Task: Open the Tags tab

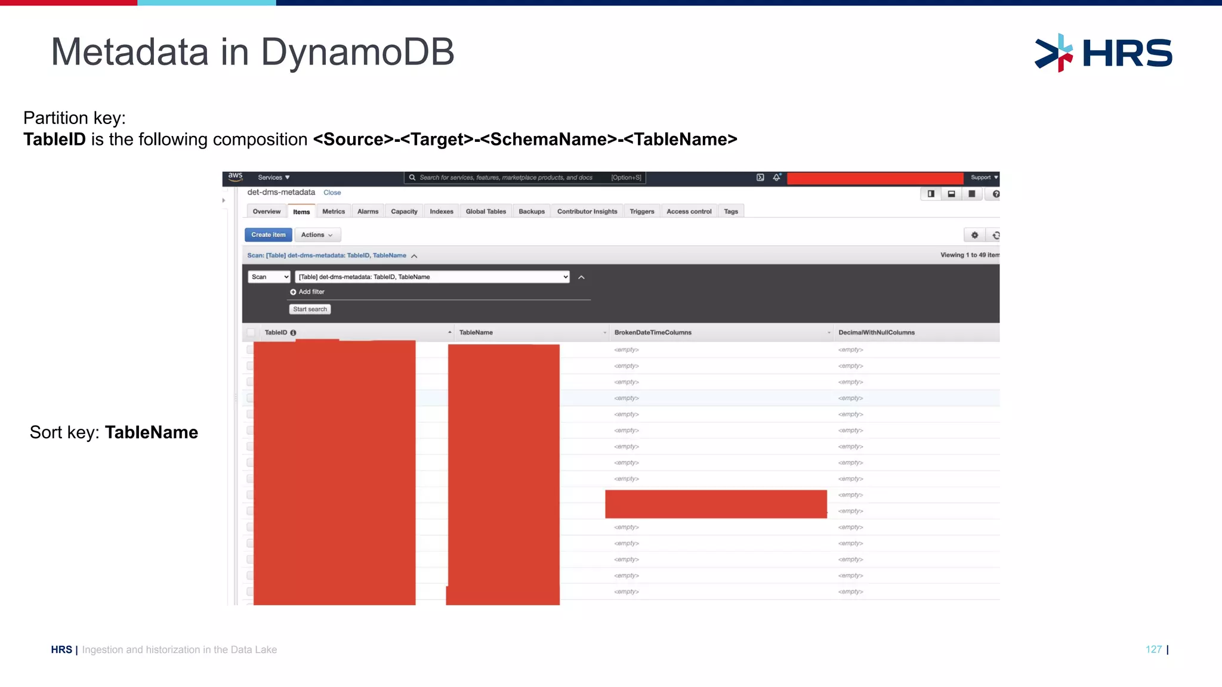Action: click(x=731, y=212)
